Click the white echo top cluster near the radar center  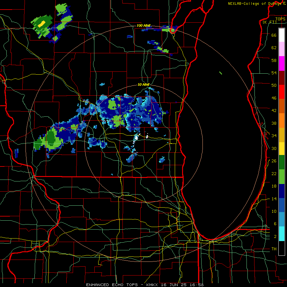136,138
